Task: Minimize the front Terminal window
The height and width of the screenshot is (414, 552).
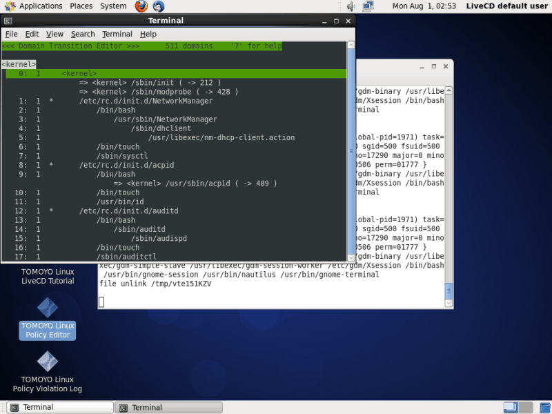Action: click(x=324, y=21)
